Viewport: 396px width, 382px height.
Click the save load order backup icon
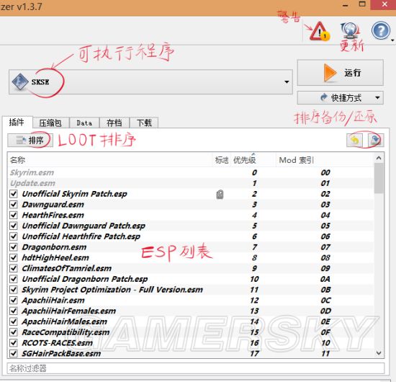point(375,140)
